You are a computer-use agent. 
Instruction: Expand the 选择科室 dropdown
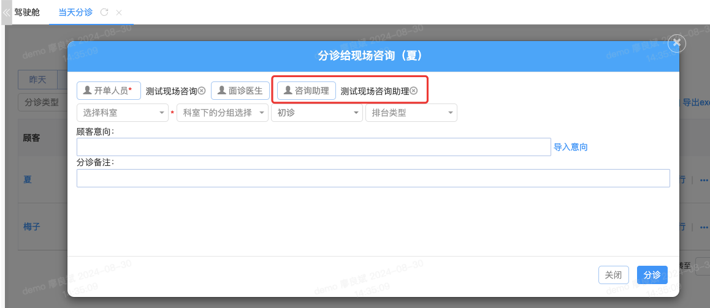122,113
